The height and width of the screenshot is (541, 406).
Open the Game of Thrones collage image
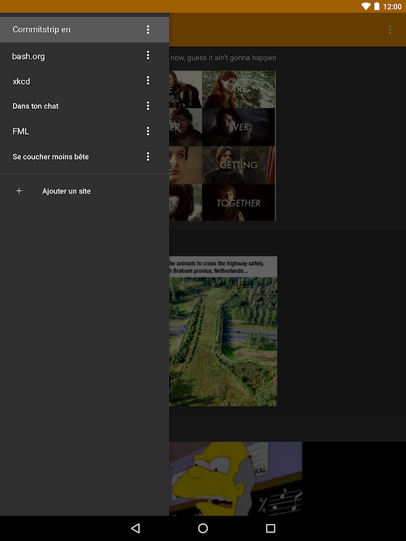(223, 145)
